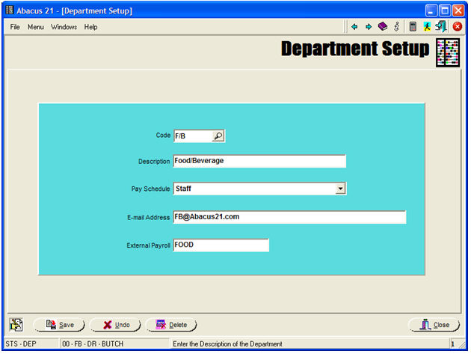Screen dimensions: 471x354
Task: Click the exit door toolbar icon
Action: [441, 26]
